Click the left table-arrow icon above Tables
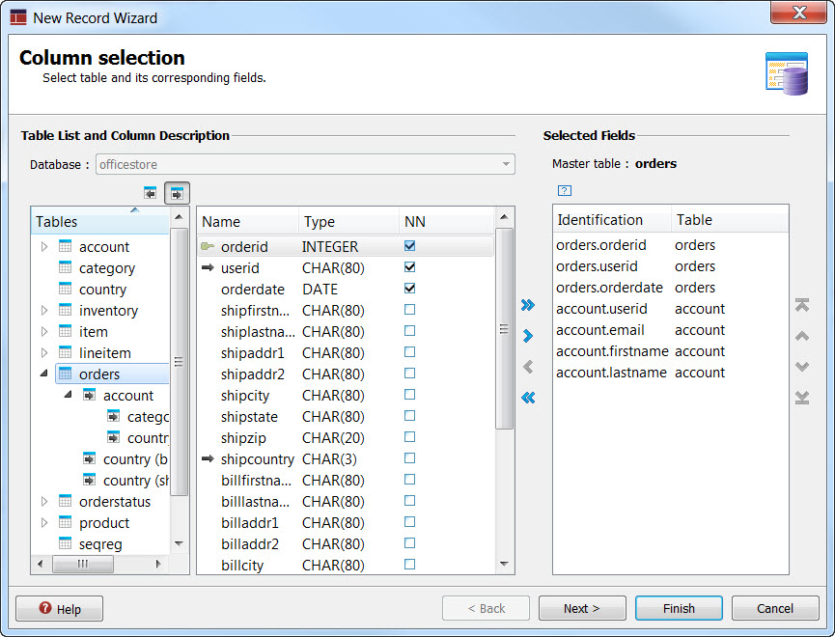Image resolution: width=835 pixels, height=637 pixels. (x=151, y=192)
